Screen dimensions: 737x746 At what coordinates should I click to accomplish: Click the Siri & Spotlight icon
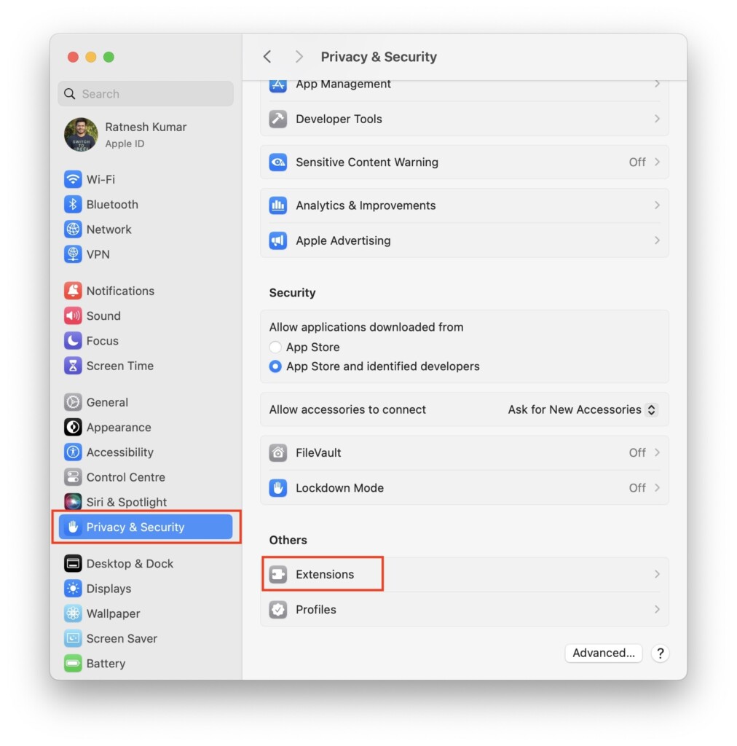coord(73,502)
